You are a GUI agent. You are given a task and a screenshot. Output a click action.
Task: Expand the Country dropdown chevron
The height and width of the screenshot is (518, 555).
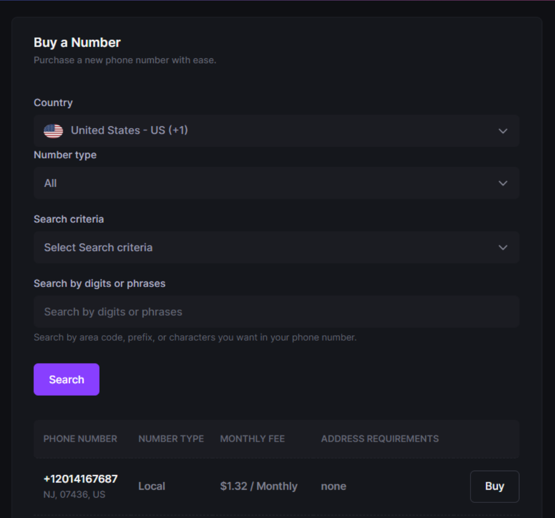tap(503, 131)
